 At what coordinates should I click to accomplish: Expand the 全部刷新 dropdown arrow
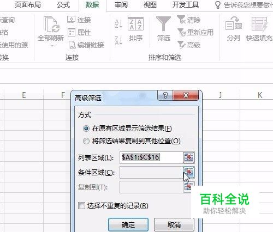(x=52, y=46)
